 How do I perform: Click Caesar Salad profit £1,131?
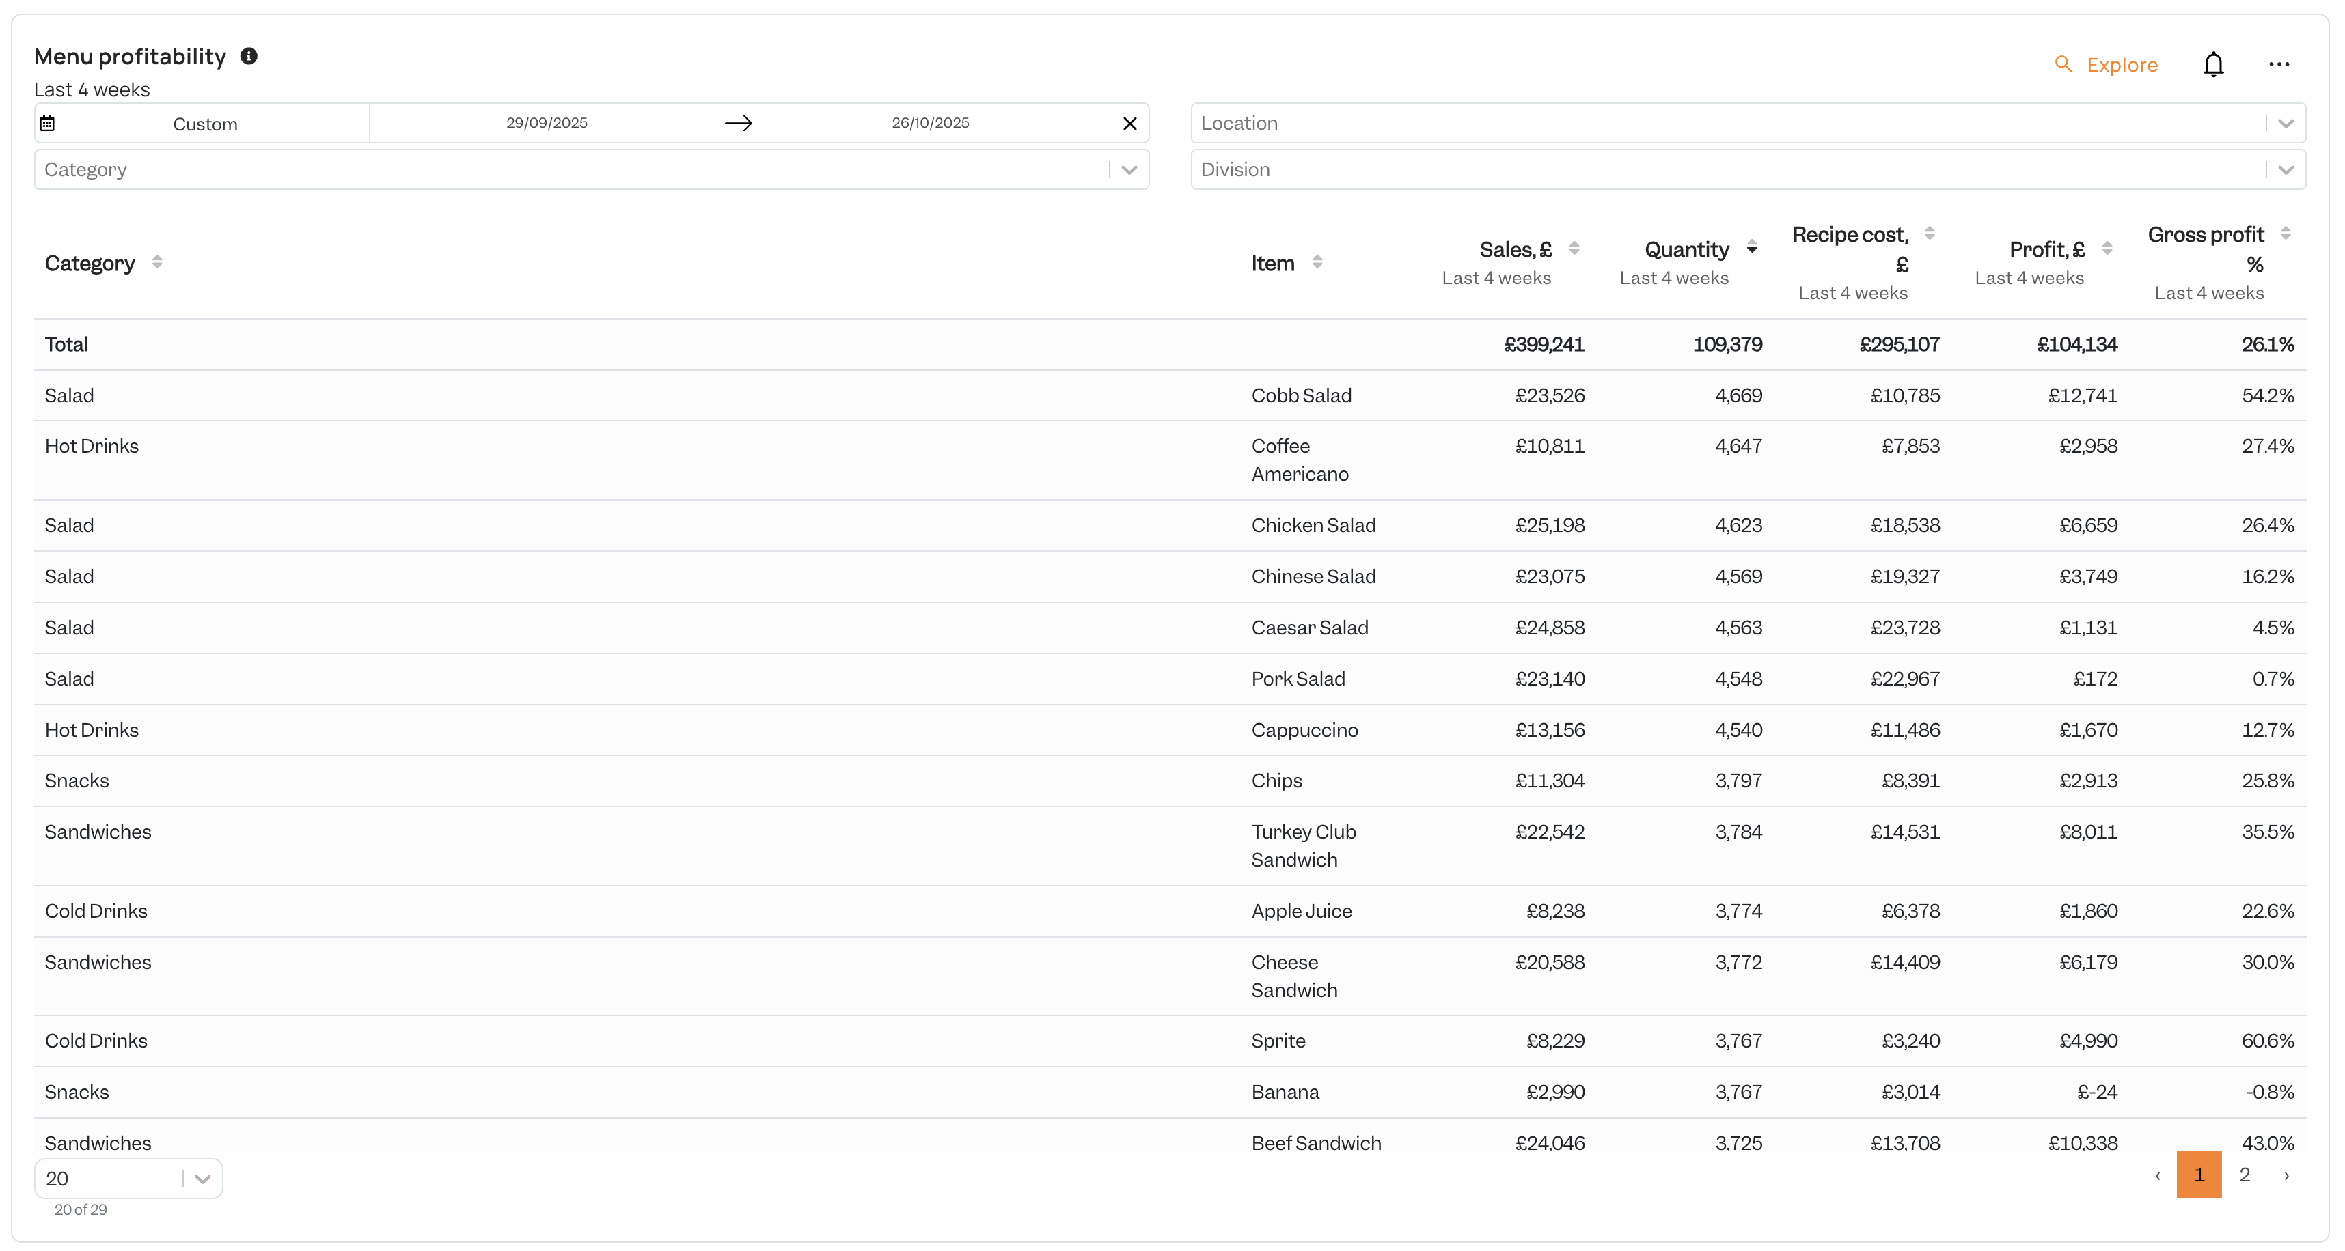click(2087, 627)
